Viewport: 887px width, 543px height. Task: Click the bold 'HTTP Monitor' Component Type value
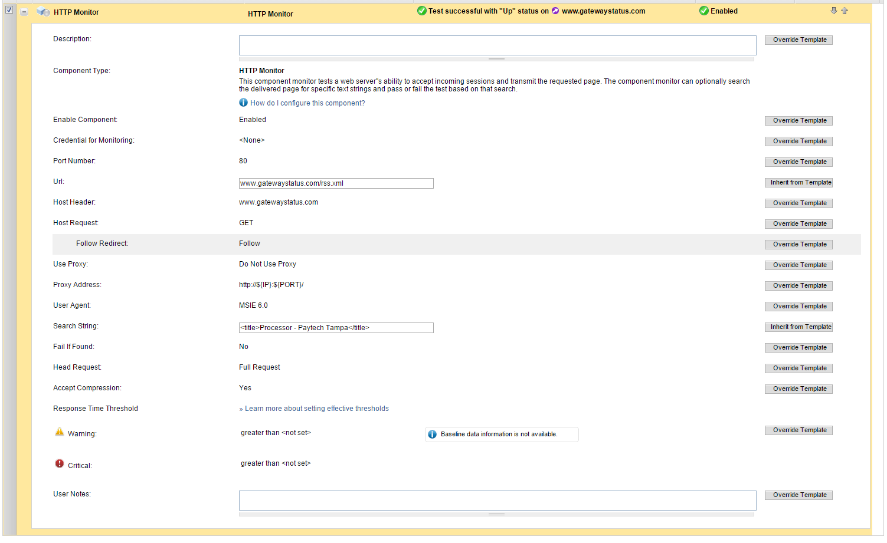[261, 71]
